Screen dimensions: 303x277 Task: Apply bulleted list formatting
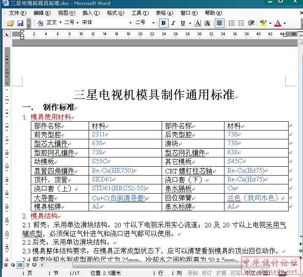point(241,23)
